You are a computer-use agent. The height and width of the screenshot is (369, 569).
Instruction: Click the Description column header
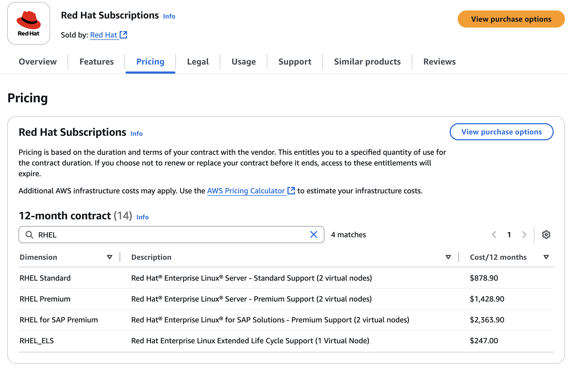tap(151, 257)
